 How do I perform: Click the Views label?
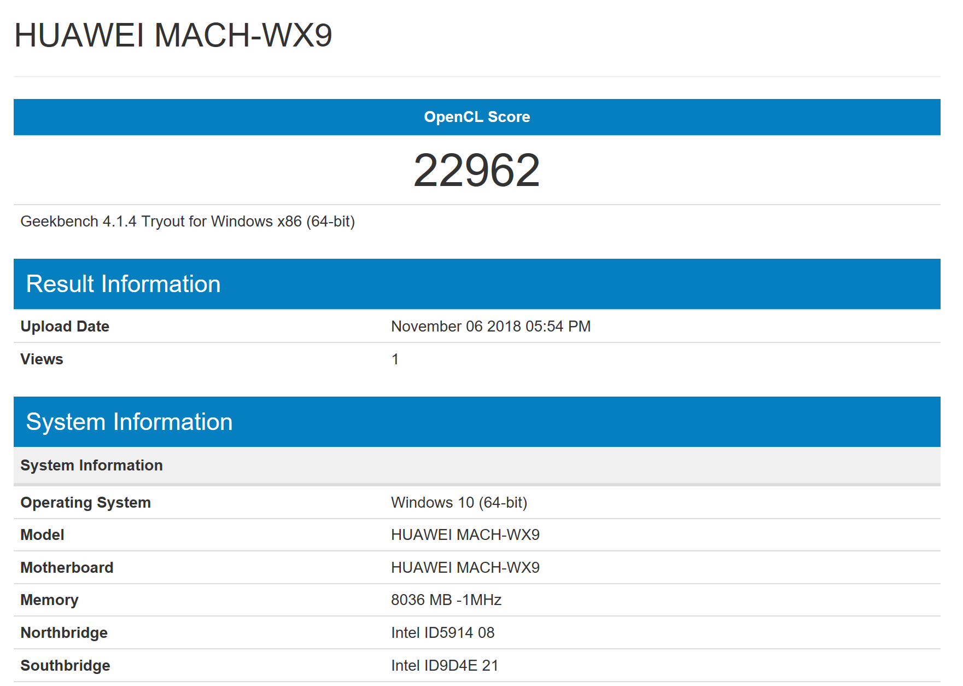pos(42,359)
